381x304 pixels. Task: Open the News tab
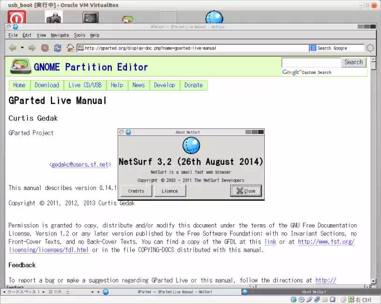(139, 85)
